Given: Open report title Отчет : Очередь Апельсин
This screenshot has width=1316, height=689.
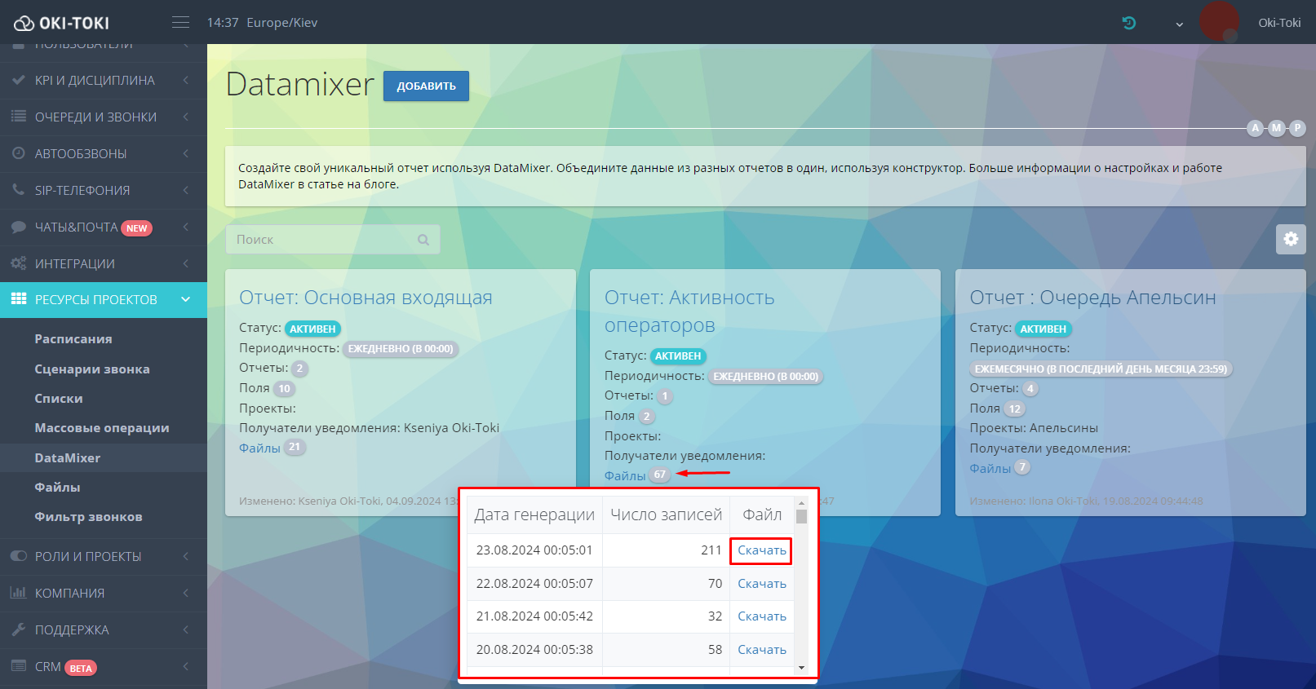Looking at the screenshot, I should (x=1092, y=298).
